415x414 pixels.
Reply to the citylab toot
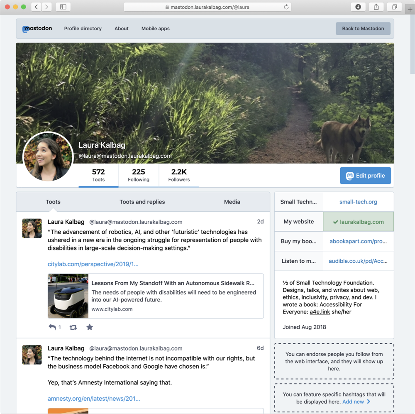tap(52, 327)
